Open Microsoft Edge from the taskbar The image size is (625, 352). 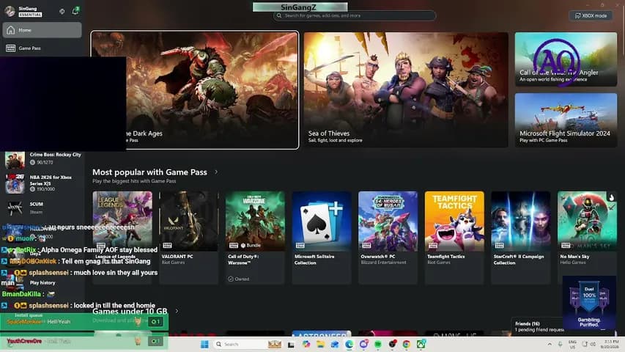[350, 344]
